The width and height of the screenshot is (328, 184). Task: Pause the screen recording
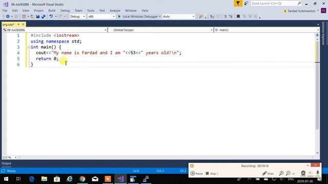(197, 173)
